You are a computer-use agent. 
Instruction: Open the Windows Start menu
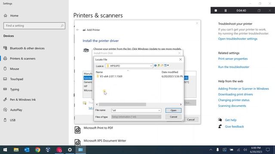pyautogui.click(x=5, y=150)
